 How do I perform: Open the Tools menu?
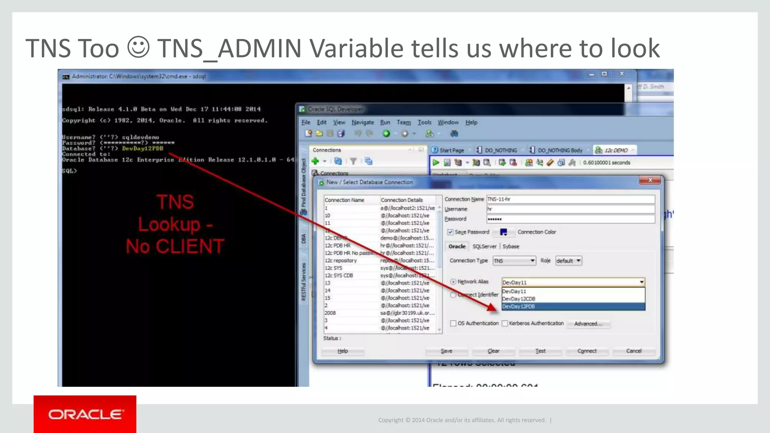tap(424, 122)
